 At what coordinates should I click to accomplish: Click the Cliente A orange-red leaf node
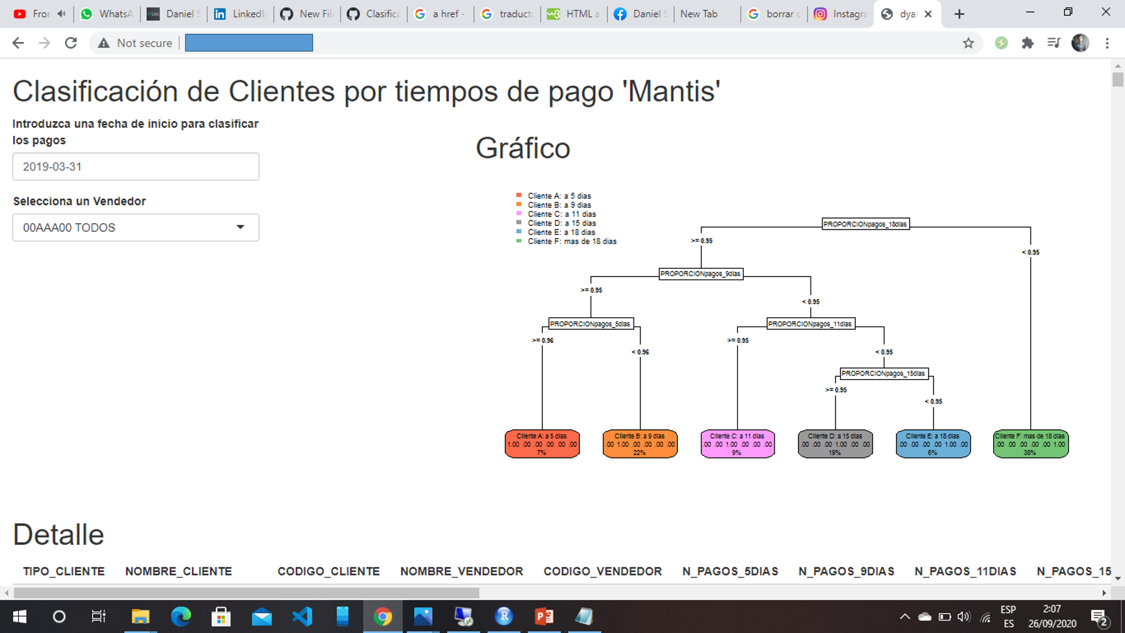tap(542, 444)
